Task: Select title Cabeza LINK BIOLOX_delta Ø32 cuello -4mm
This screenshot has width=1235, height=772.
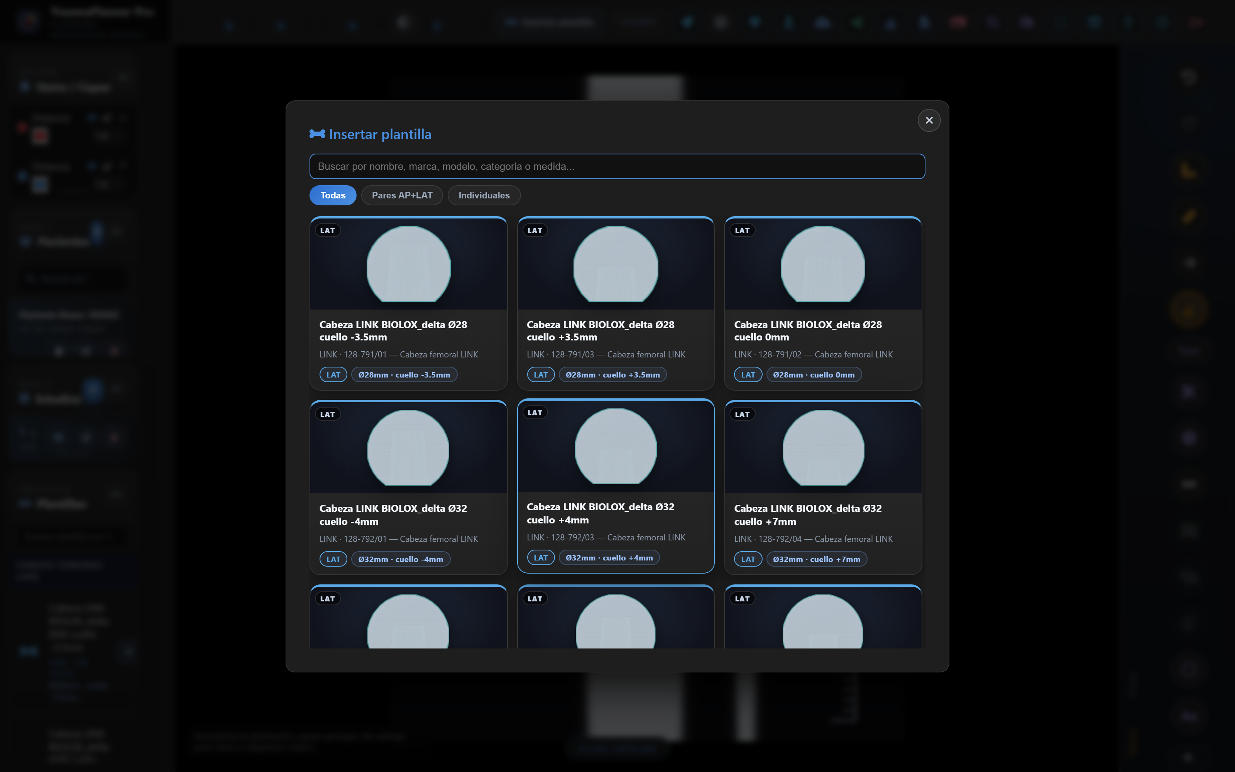Action: [x=393, y=515]
